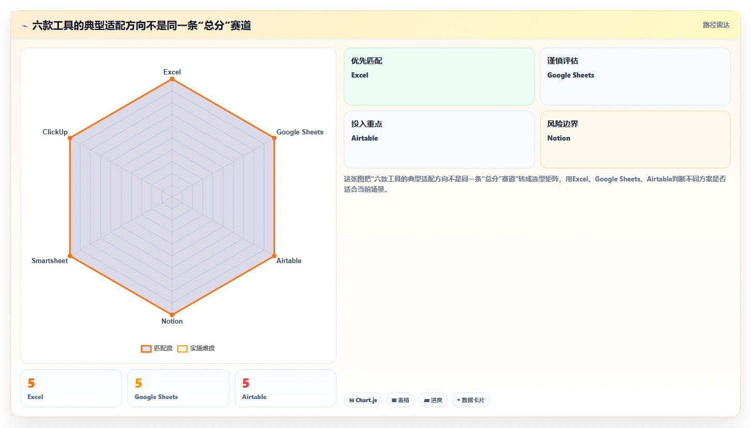The image size is (751, 428).
Task: Click the ClickUp radar axis label
Action: pyautogui.click(x=55, y=132)
